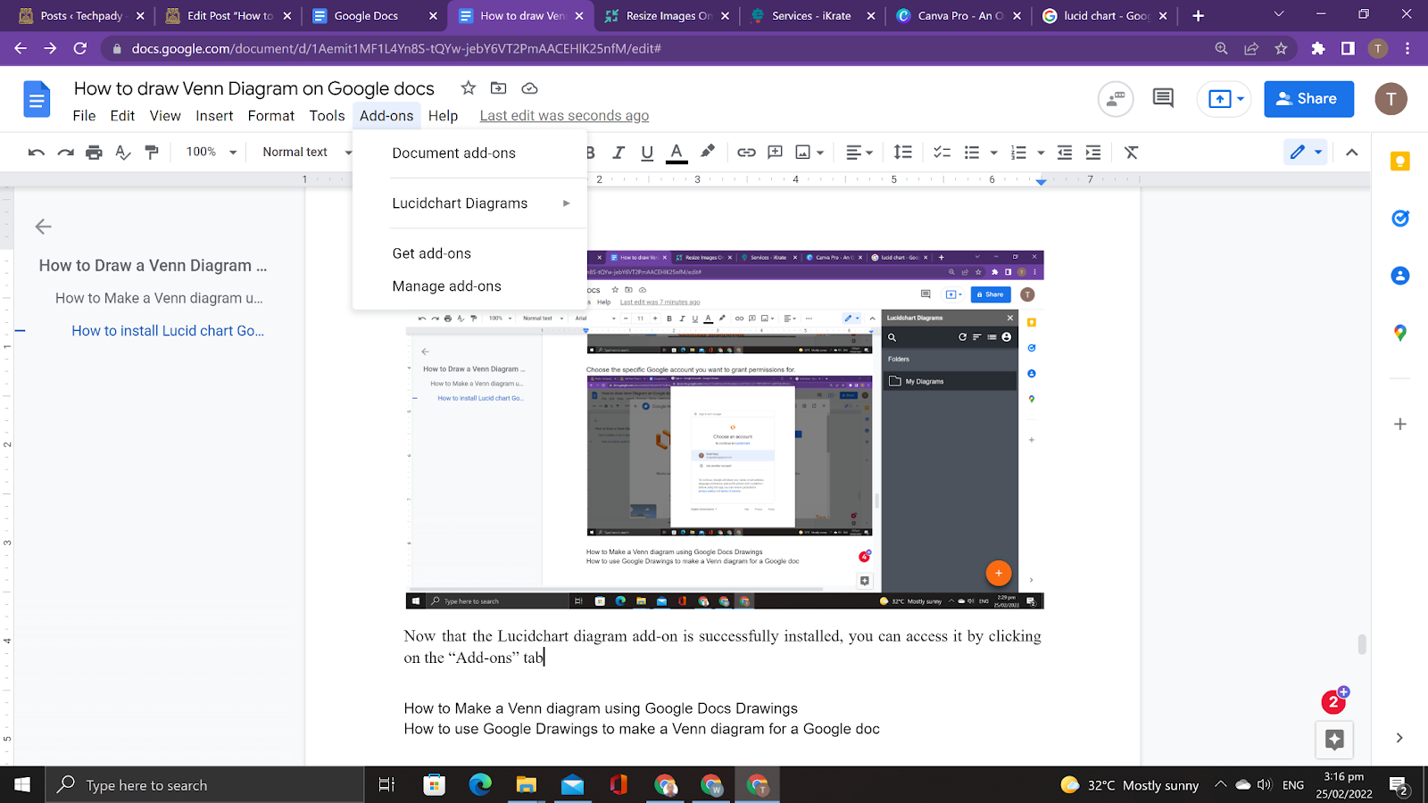Click the embedded screenshot image in the document

(725, 430)
